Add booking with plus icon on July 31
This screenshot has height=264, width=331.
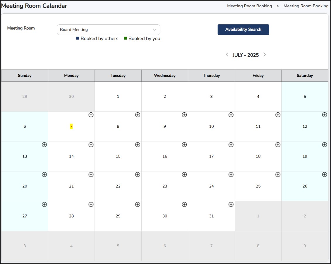pyautogui.click(x=231, y=205)
